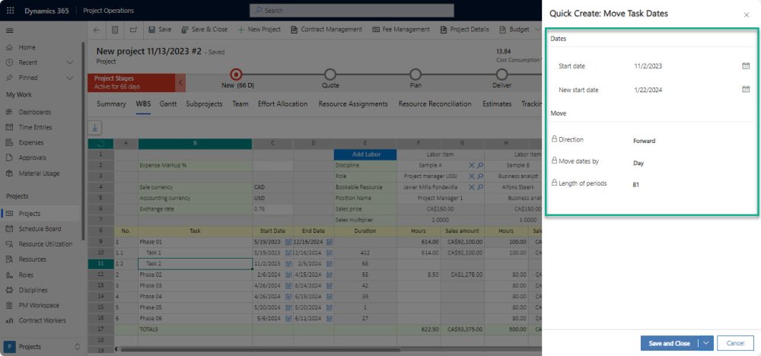The width and height of the screenshot is (761, 356).
Task: Click the New start date field 1/22/2024
Action: pos(648,90)
